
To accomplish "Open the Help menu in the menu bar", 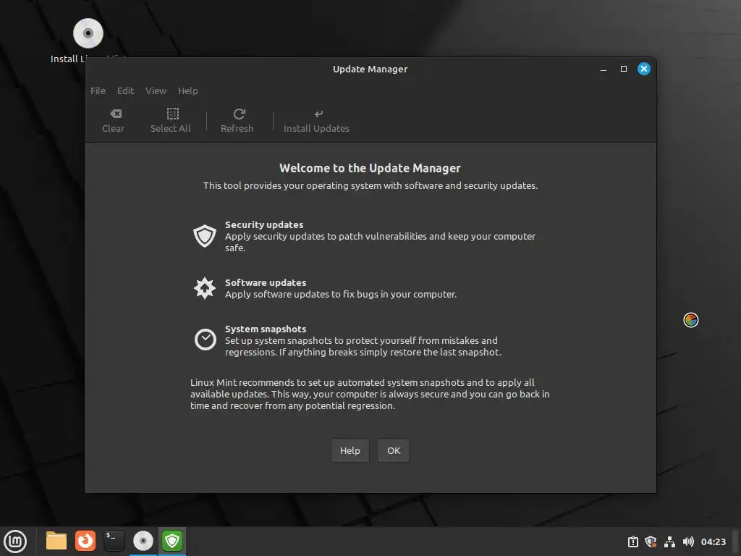I will point(187,90).
